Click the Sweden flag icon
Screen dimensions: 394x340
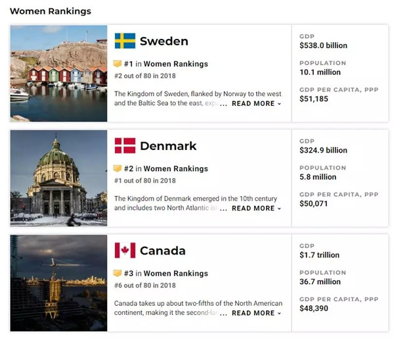[x=125, y=41]
